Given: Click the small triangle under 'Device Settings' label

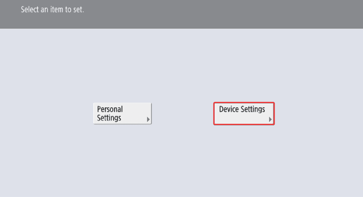Looking at the screenshot, I should pos(270,120).
